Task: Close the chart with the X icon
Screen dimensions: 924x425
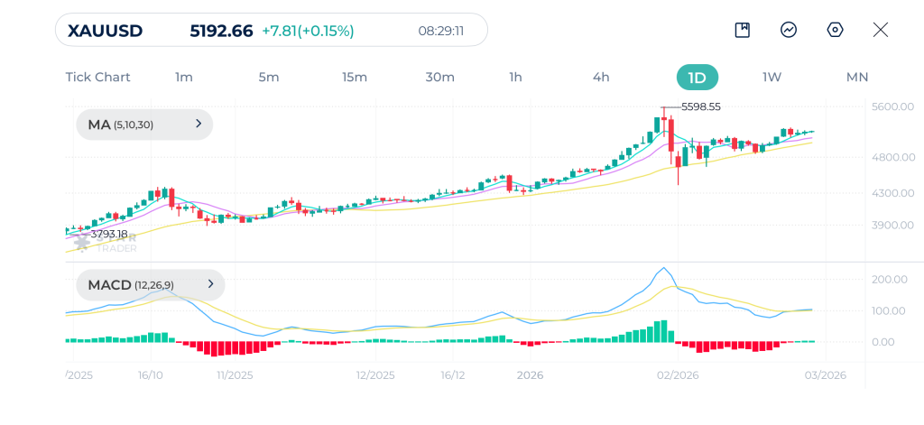Action: [881, 30]
